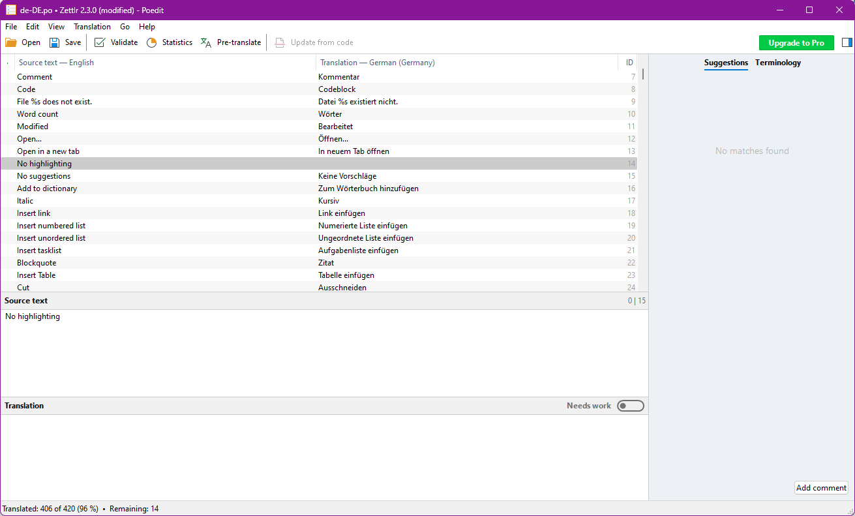This screenshot has width=855, height=516.
Task: Click the Pre-translate icon
Action: click(x=206, y=42)
